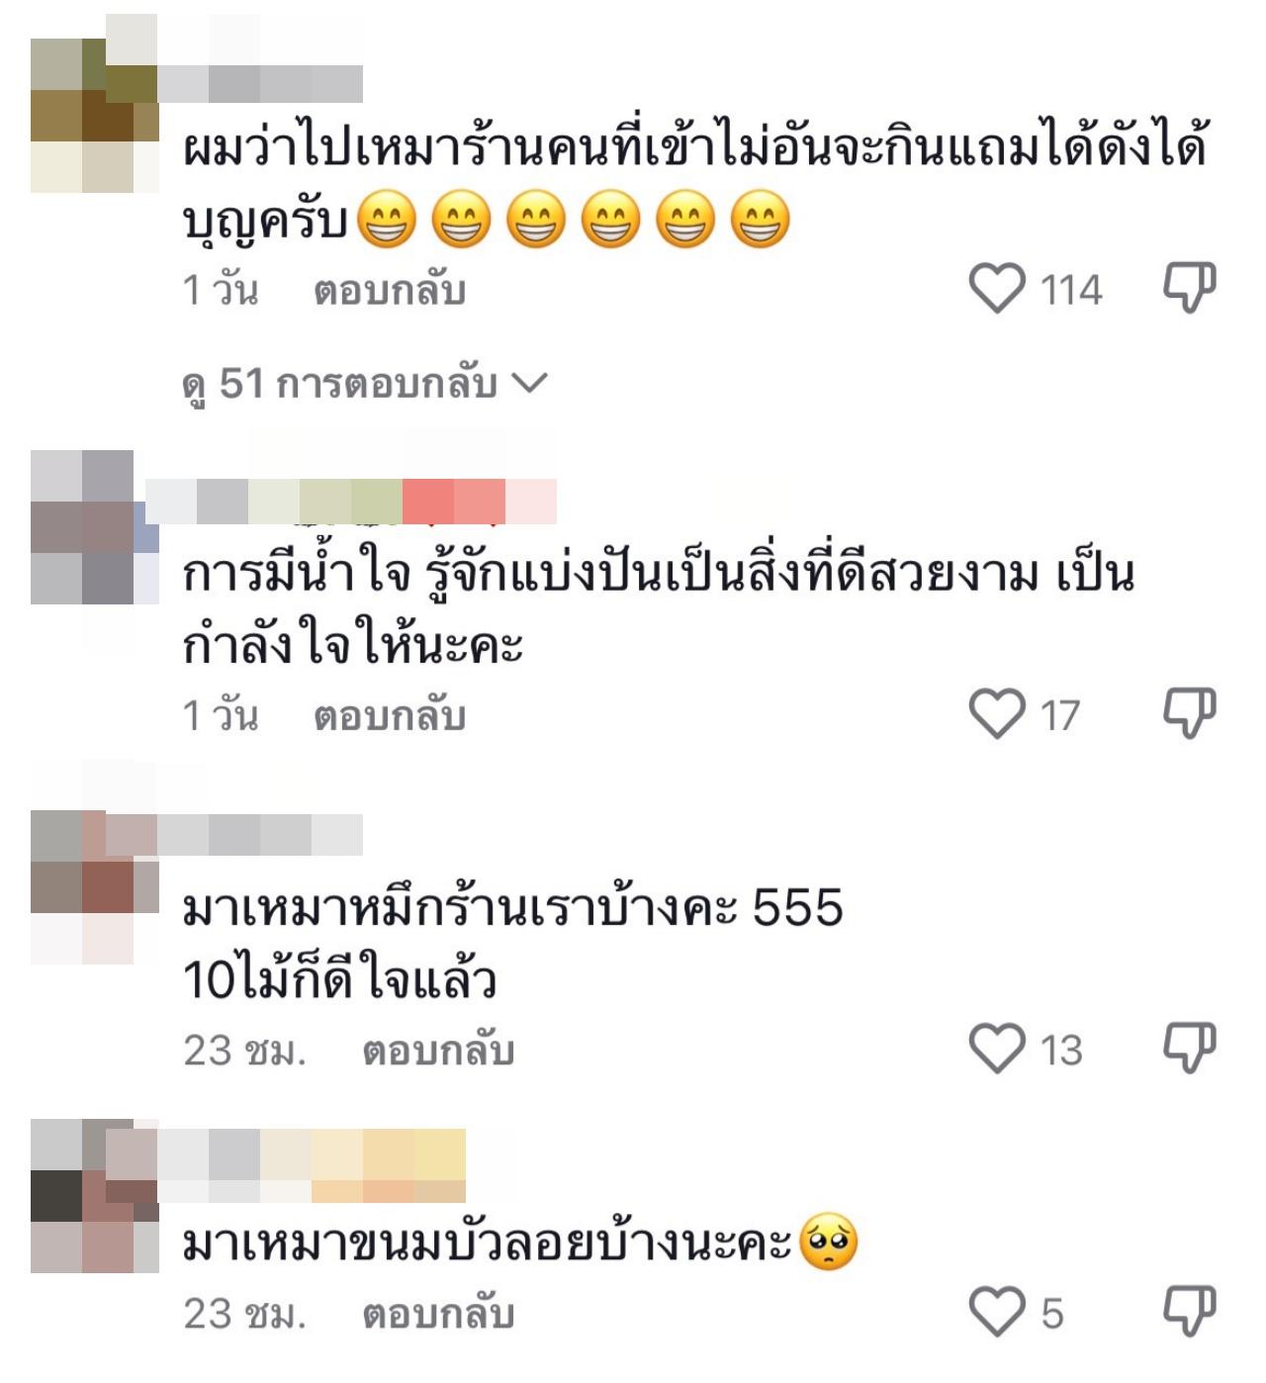Dislike the comment with 17 likes

tap(1189, 713)
